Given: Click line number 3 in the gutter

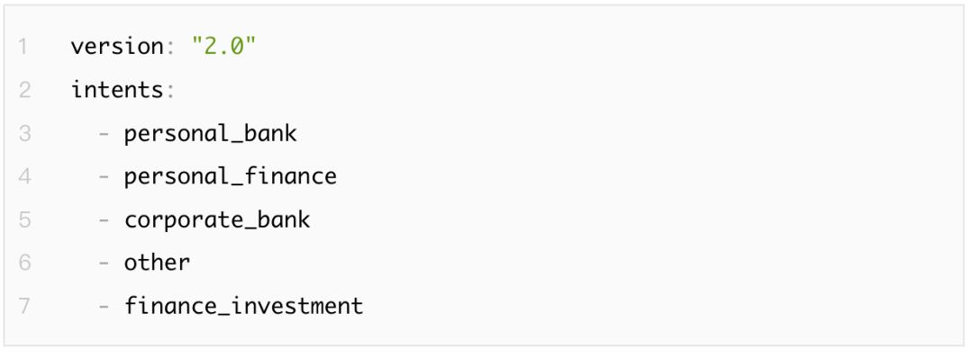Looking at the screenshot, I should (24, 133).
